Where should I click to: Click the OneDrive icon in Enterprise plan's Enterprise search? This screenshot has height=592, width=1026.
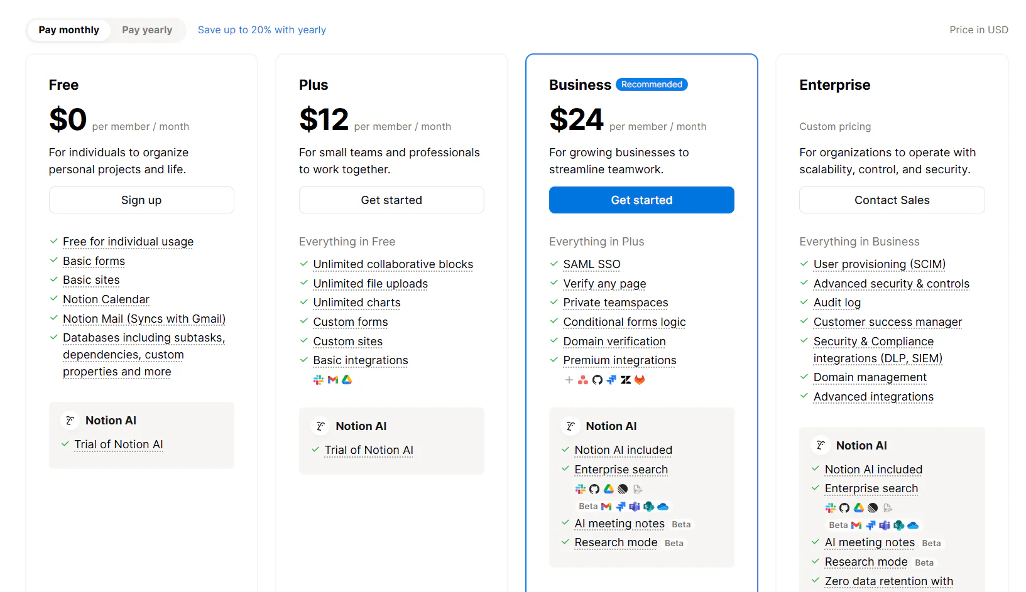click(x=913, y=525)
